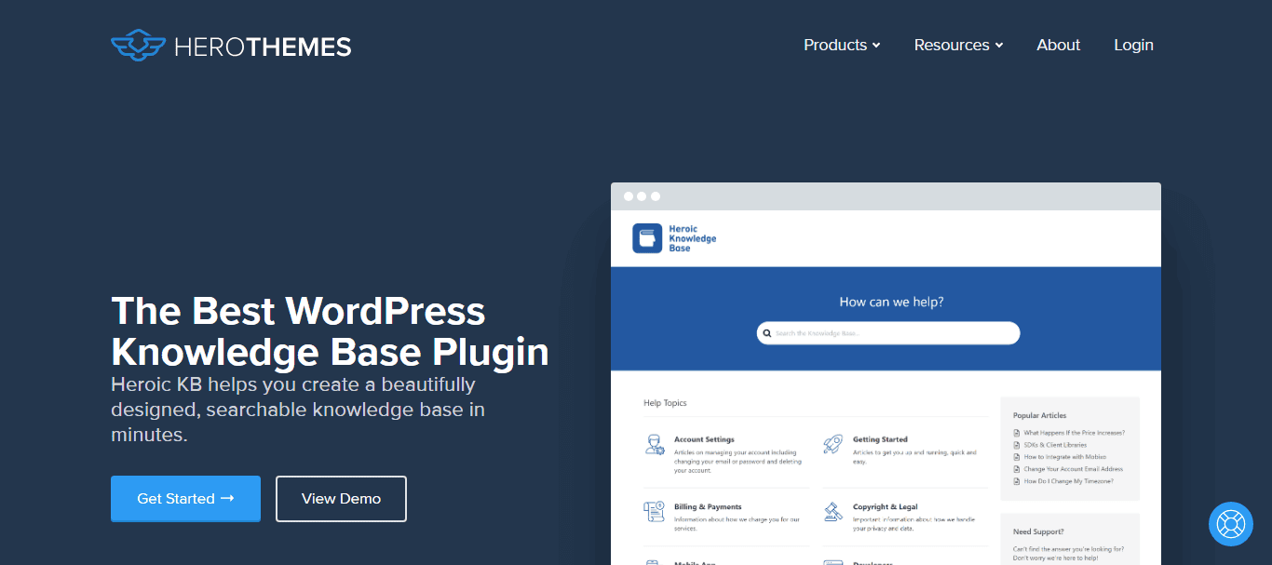
Task: Open "What Happens If the Price Increases?" article
Action: point(1074,433)
